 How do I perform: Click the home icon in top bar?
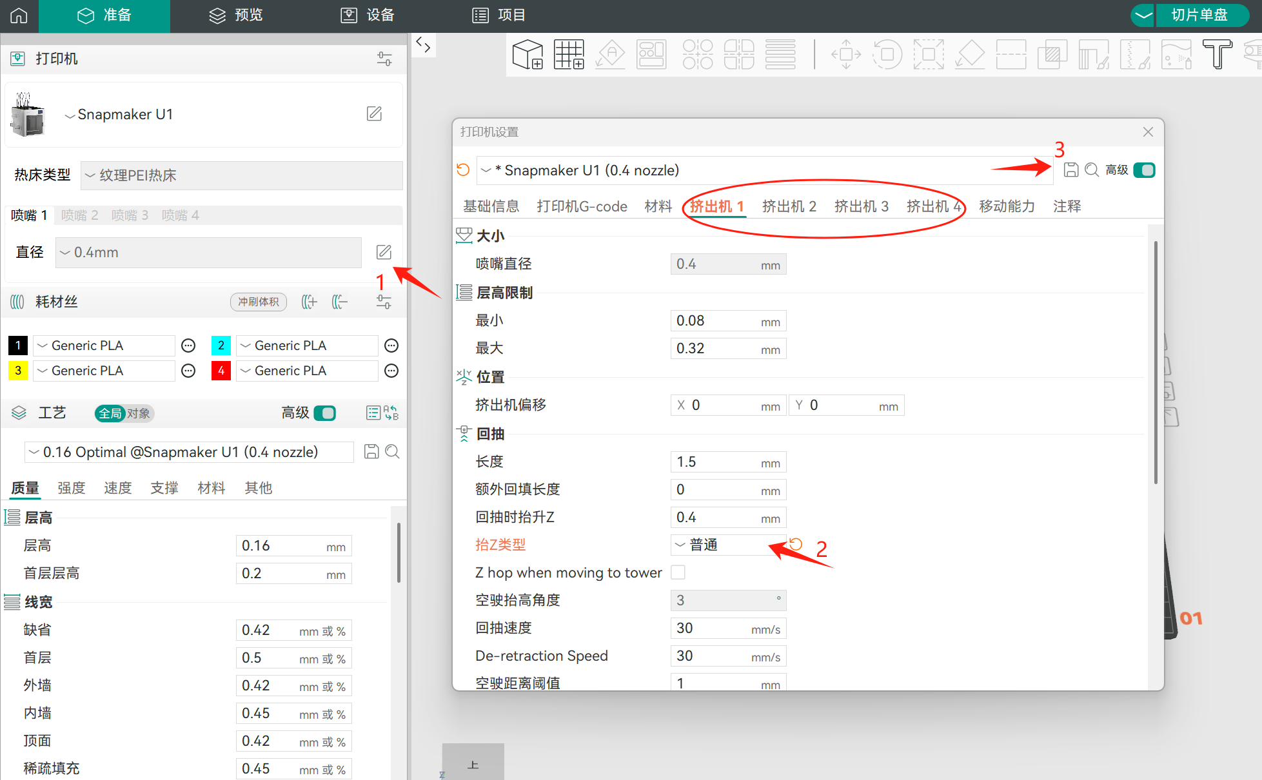19,15
